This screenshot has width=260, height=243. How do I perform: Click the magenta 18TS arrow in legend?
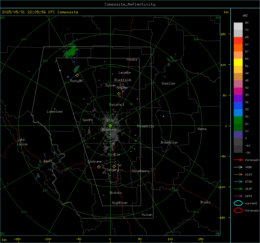click(x=238, y=196)
